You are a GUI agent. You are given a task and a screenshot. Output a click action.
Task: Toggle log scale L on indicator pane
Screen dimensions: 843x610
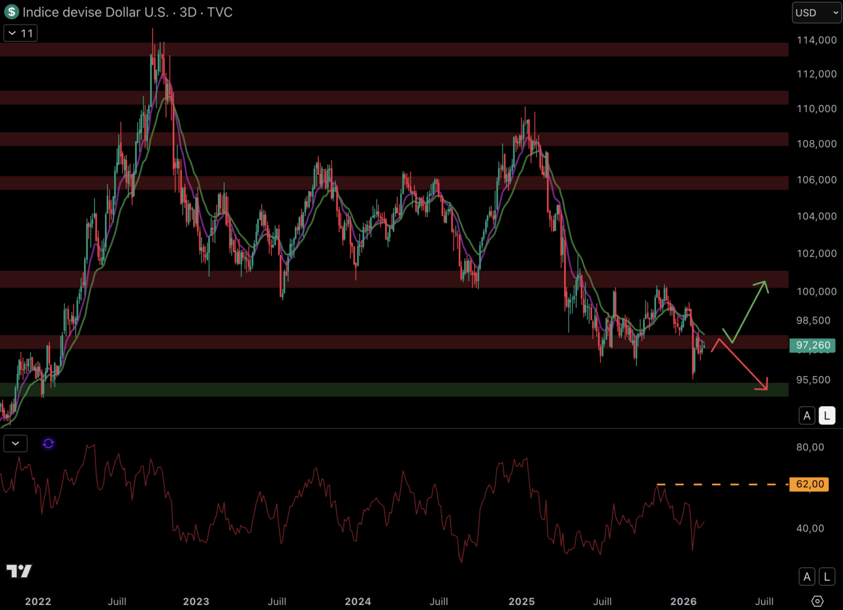tap(827, 577)
